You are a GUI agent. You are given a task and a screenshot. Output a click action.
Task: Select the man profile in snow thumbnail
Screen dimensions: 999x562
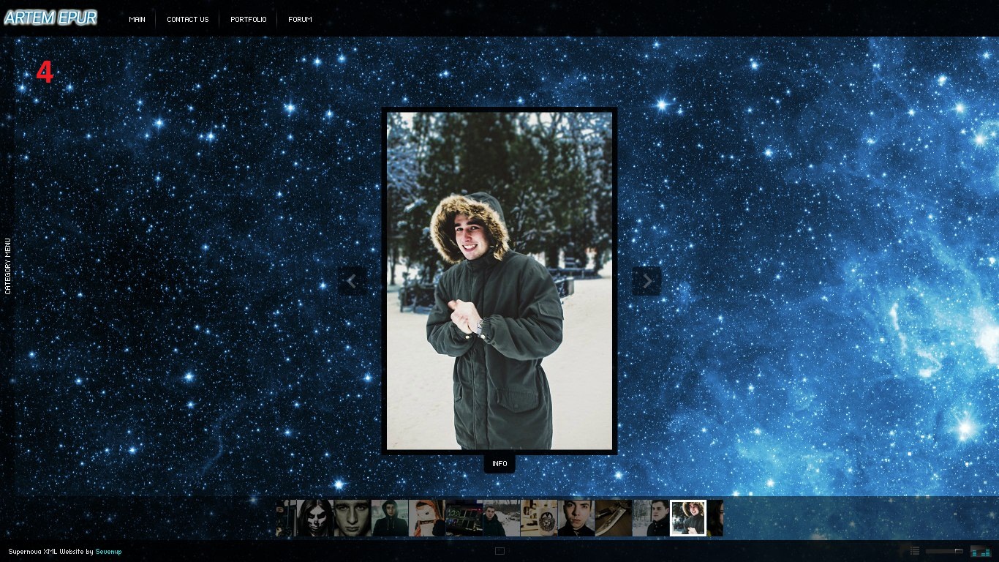[650, 518]
